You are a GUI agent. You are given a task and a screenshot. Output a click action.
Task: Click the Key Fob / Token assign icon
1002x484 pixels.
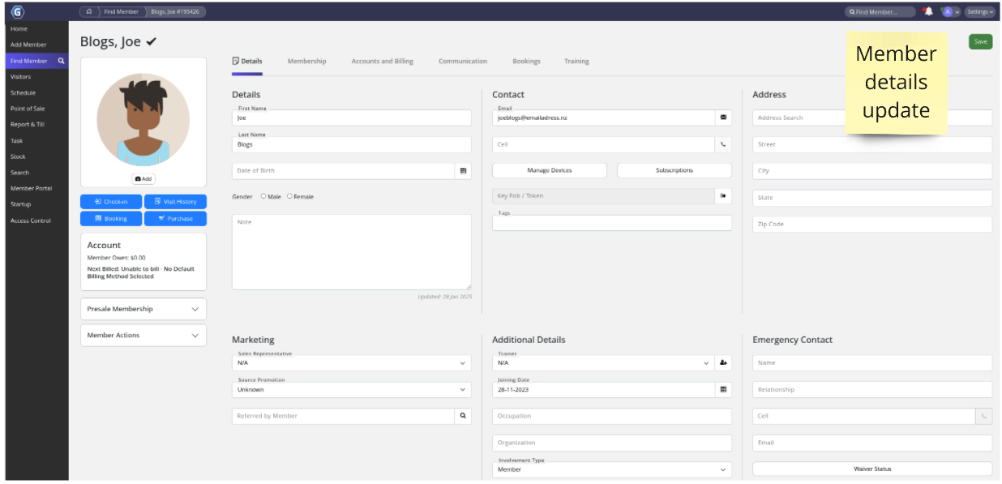[723, 196]
